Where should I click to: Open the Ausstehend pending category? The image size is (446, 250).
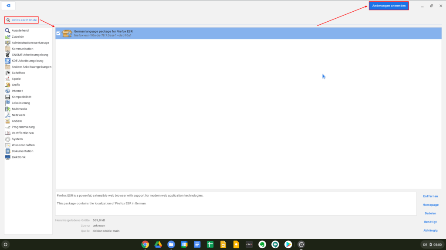pos(20,30)
